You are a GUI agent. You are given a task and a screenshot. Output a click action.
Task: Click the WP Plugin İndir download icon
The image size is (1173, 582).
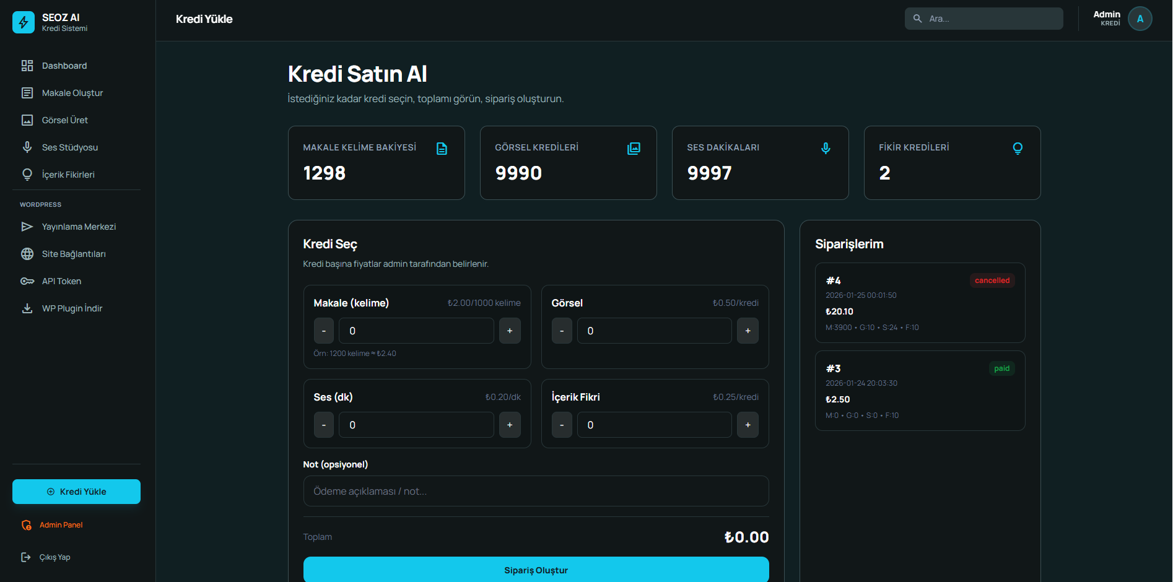pyautogui.click(x=27, y=308)
